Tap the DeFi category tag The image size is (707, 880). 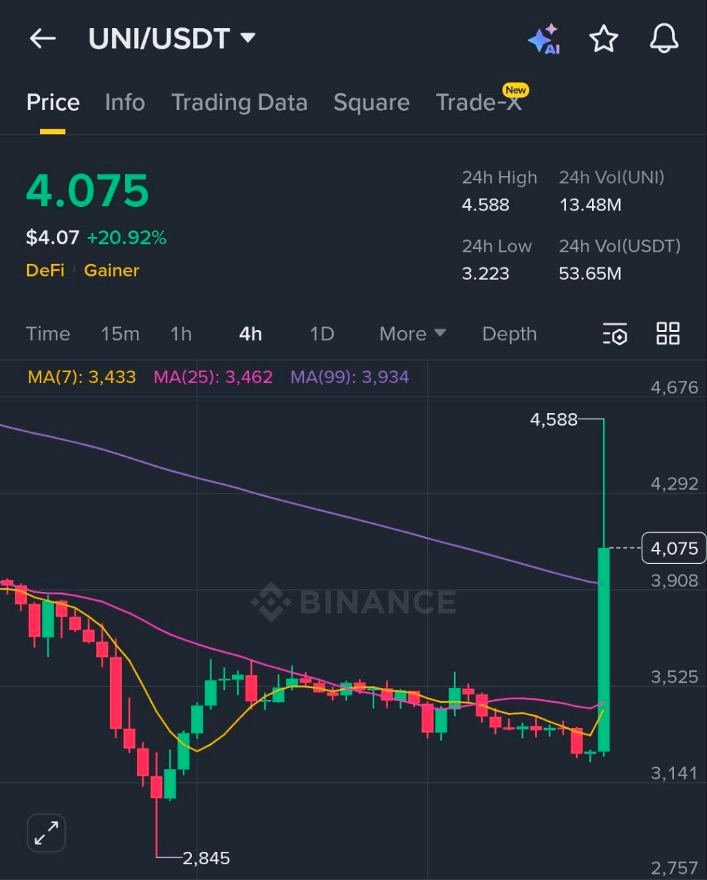(x=45, y=270)
